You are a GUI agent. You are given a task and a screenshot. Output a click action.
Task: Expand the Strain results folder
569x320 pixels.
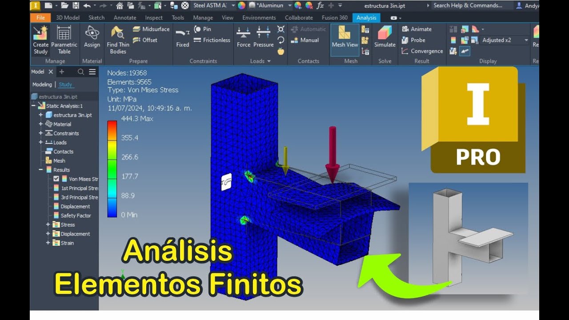pyautogui.click(x=48, y=243)
